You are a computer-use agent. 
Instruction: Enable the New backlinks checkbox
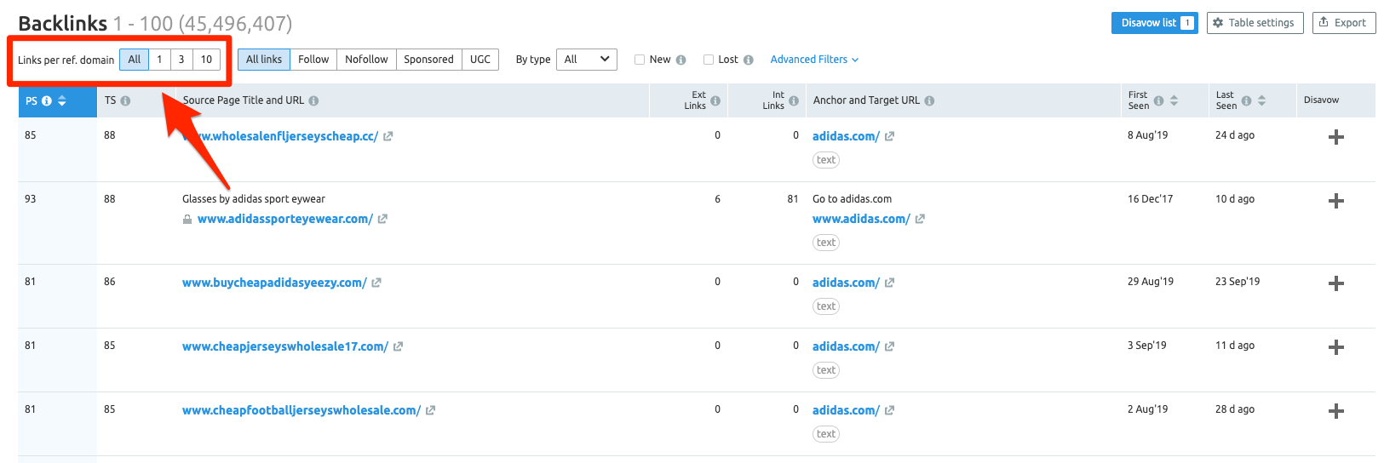click(640, 60)
